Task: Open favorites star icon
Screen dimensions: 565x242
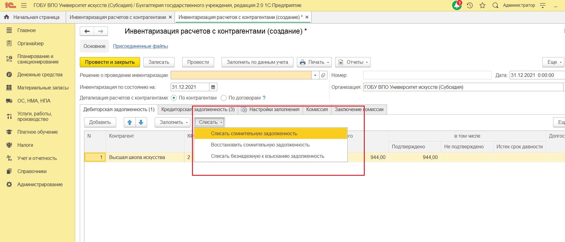Action: pos(482,5)
